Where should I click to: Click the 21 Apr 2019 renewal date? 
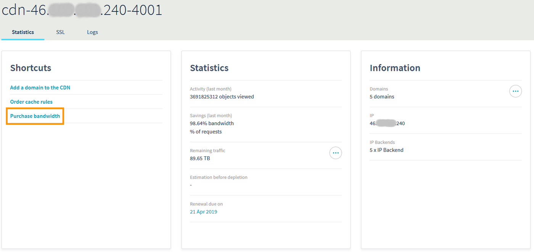click(203, 212)
